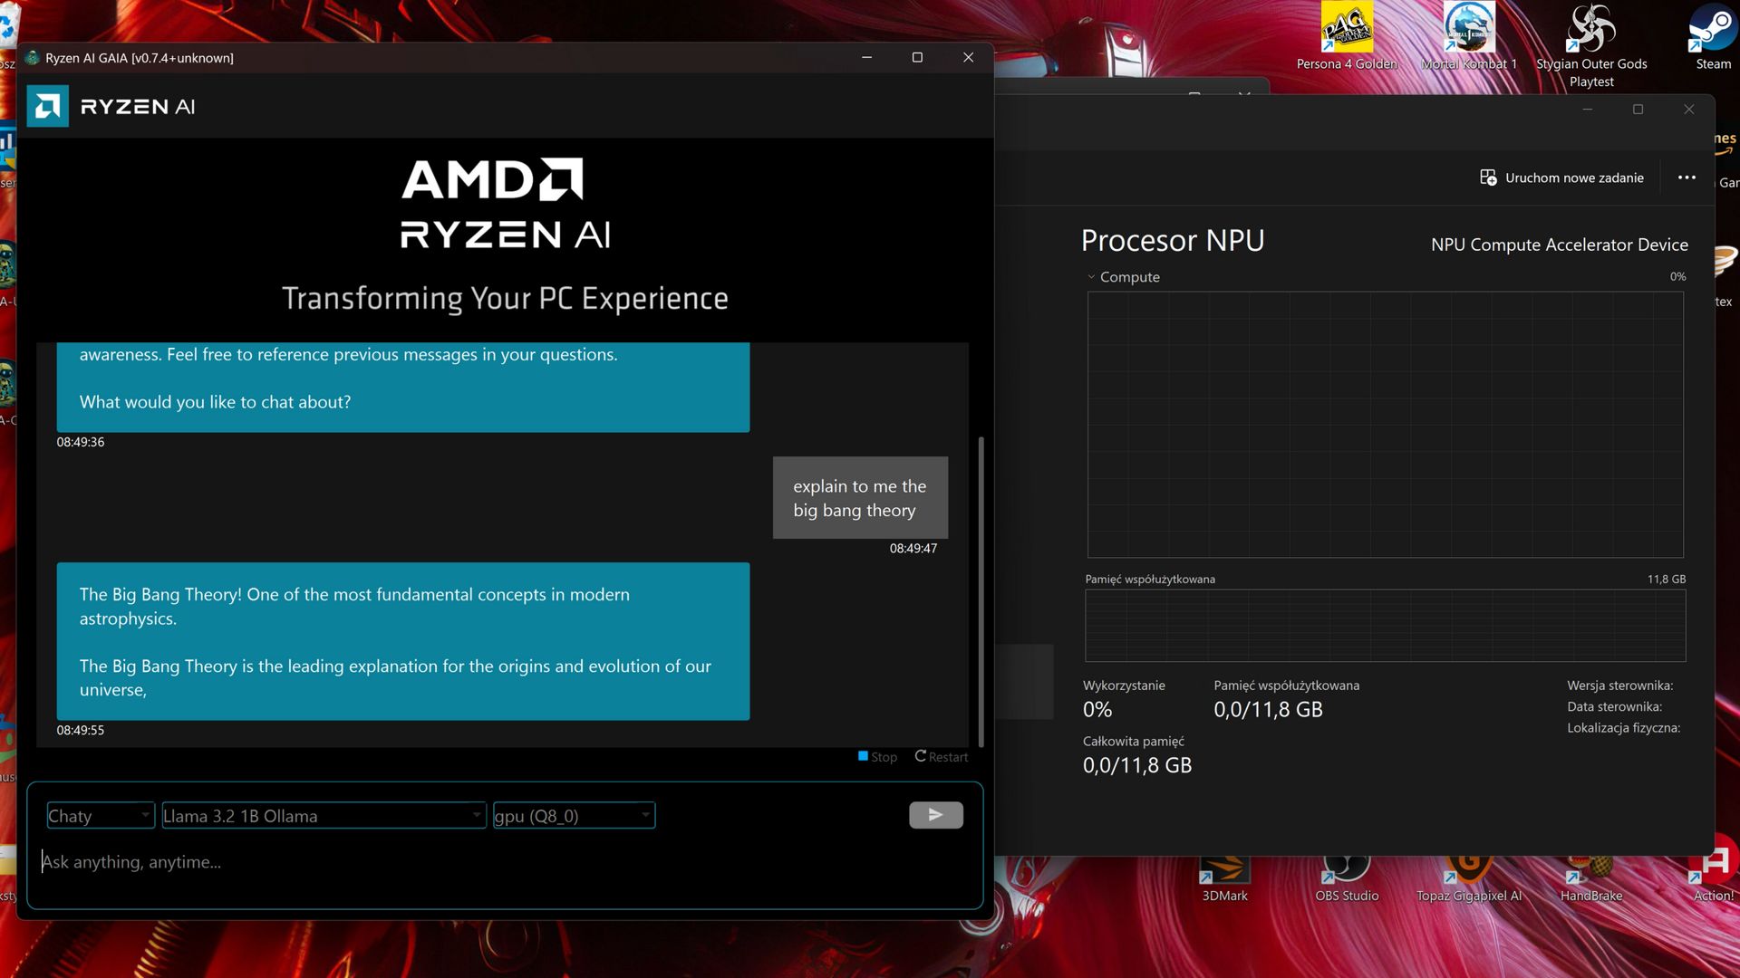
Task: Click the 08:49:47 timestamp
Action: (x=913, y=548)
